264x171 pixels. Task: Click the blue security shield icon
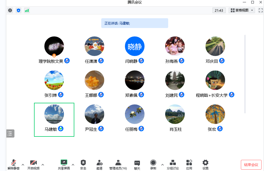[x=19, y=10]
